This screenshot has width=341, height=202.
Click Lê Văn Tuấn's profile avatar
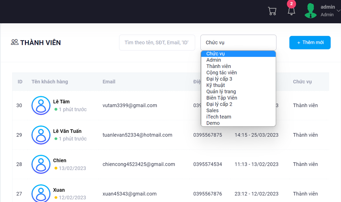(41, 135)
